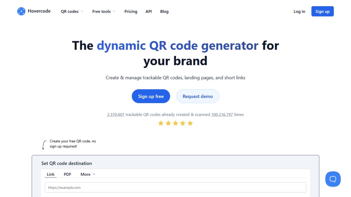Screen dimensions: 351x197
Task: Expand the Free tools menu chevron
Action: 114,11
